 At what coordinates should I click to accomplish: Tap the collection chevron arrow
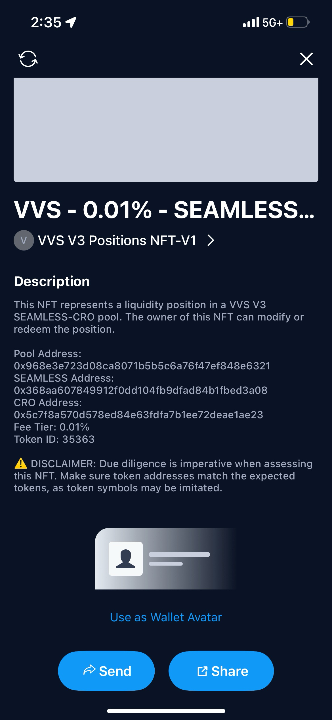pos(211,241)
